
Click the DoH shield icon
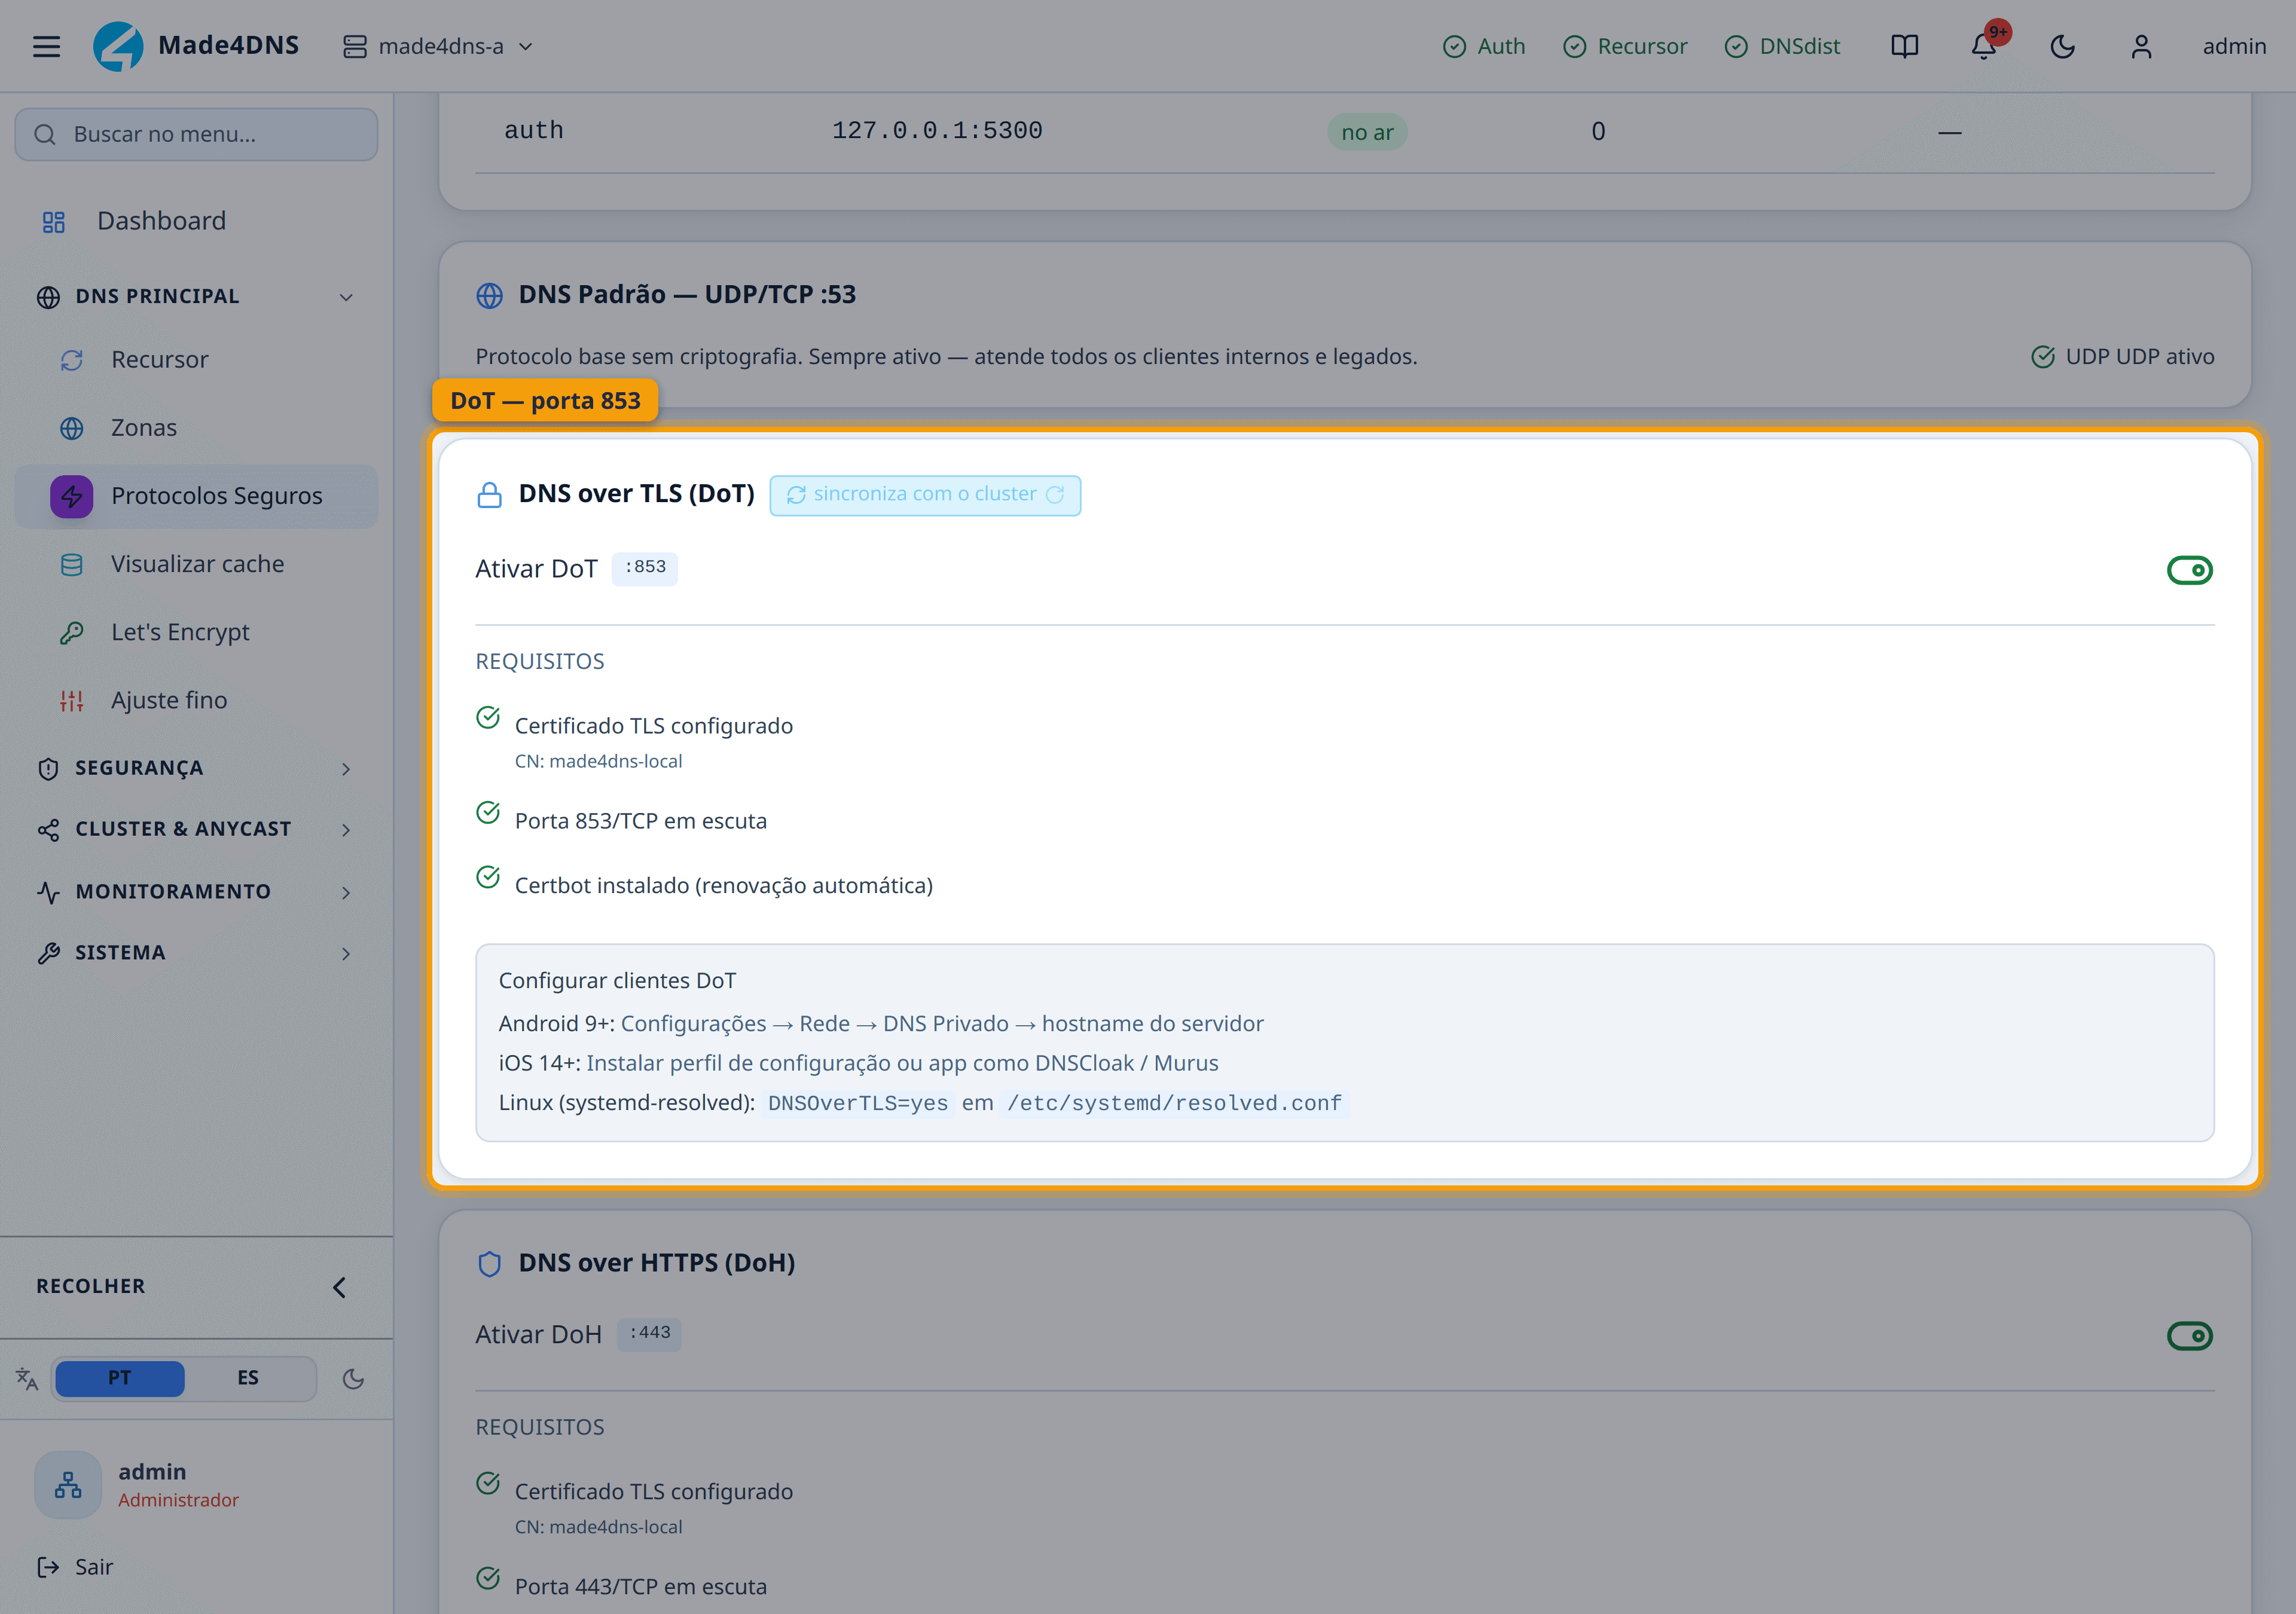coord(489,1264)
